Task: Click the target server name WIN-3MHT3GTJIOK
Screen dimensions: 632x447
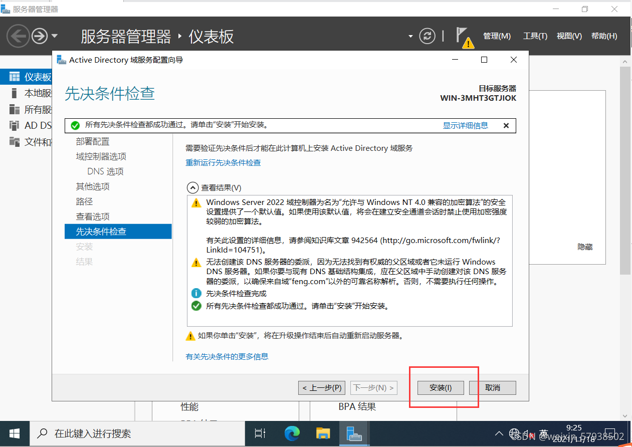Action: click(x=478, y=98)
